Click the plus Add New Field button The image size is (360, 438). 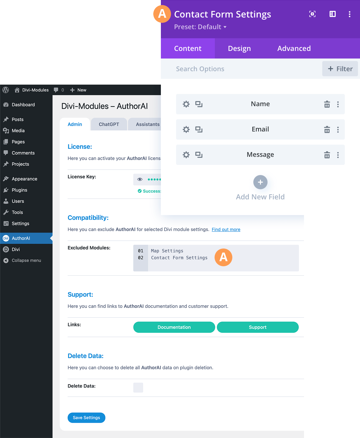coord(260,182)
